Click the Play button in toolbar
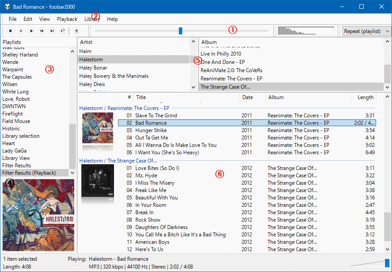 [31, 31]
